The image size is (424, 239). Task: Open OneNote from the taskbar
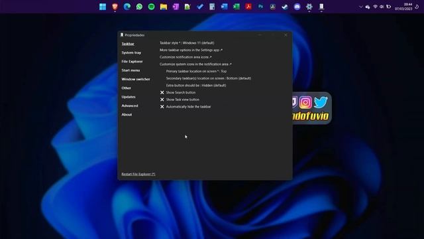(x=176, y=7)
